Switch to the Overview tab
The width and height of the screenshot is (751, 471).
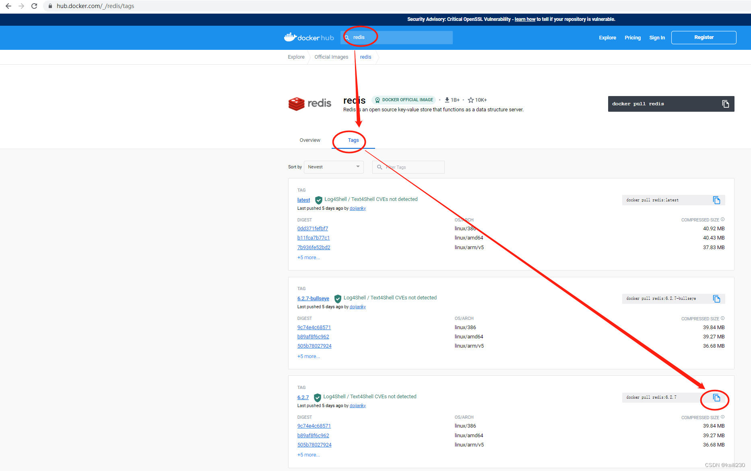click(310, 140)
